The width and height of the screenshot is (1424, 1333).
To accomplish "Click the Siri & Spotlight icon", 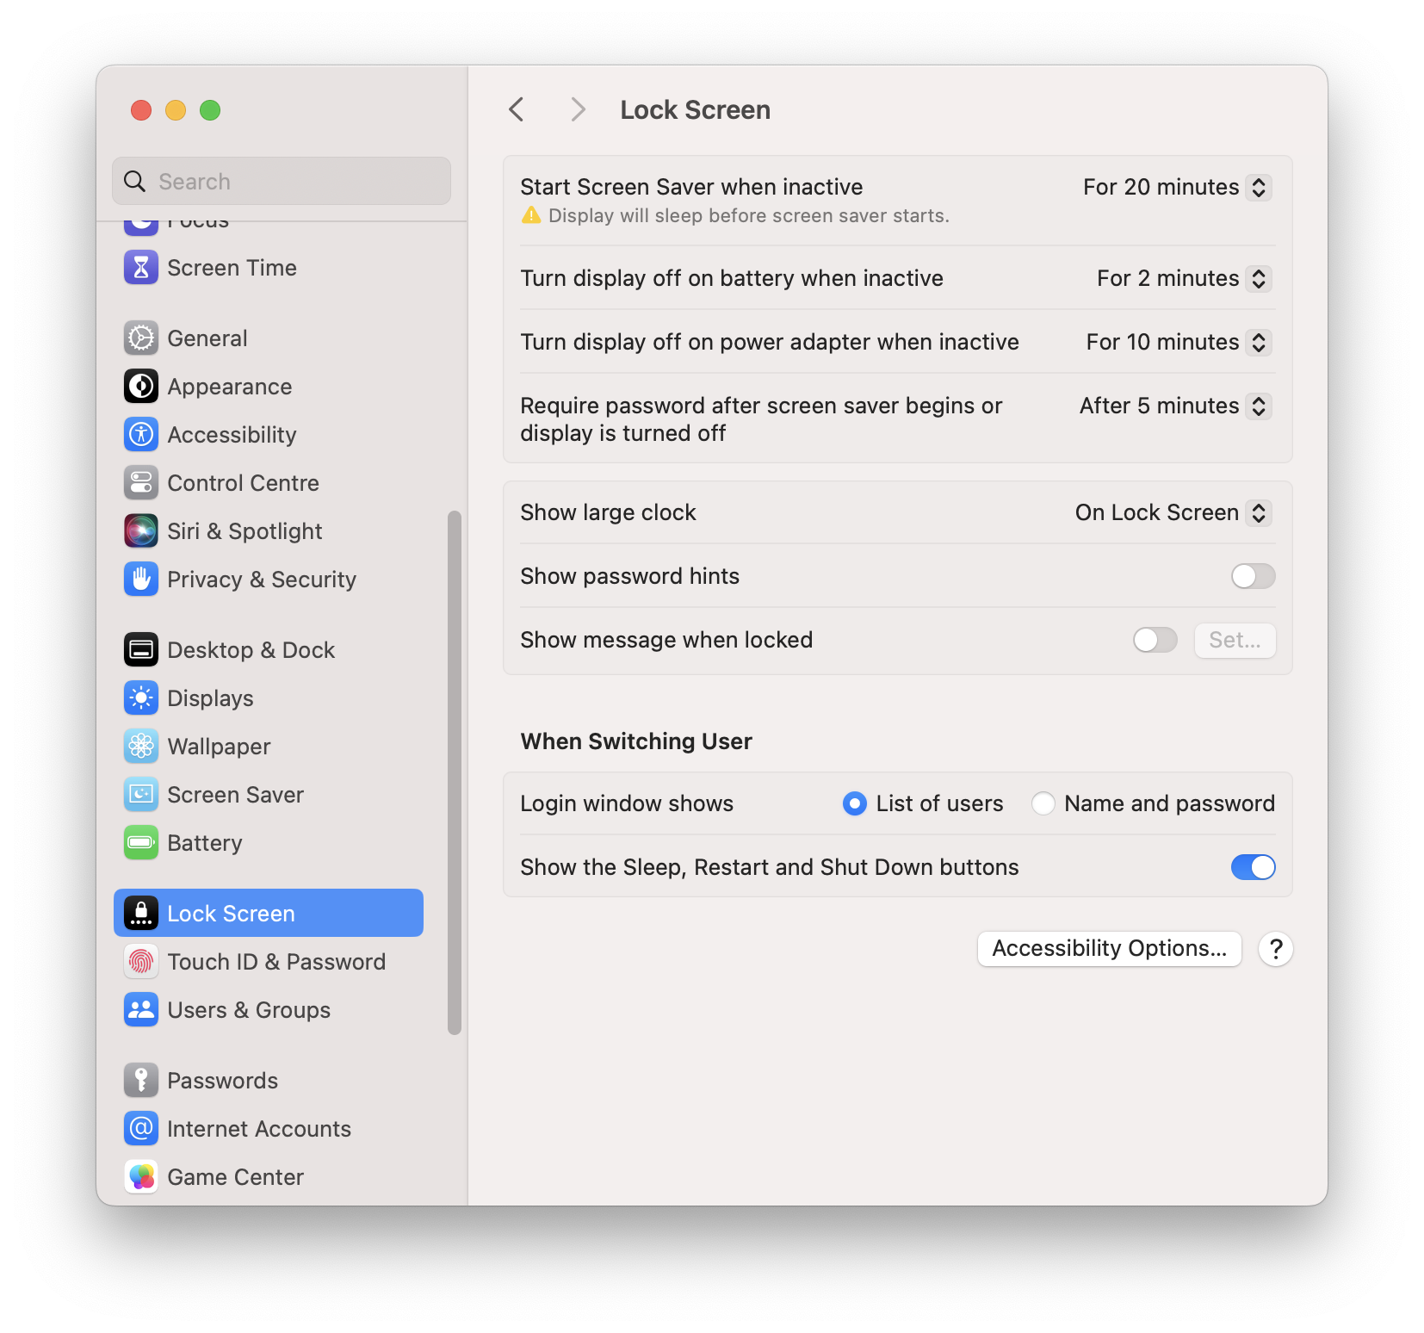I will [141, 531].
